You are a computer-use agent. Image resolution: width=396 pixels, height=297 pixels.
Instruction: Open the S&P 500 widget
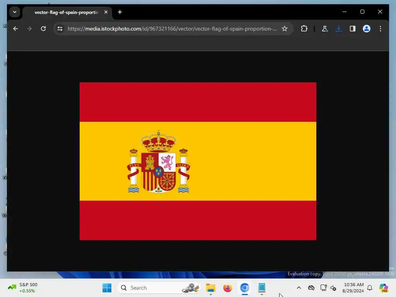point(23,288)
